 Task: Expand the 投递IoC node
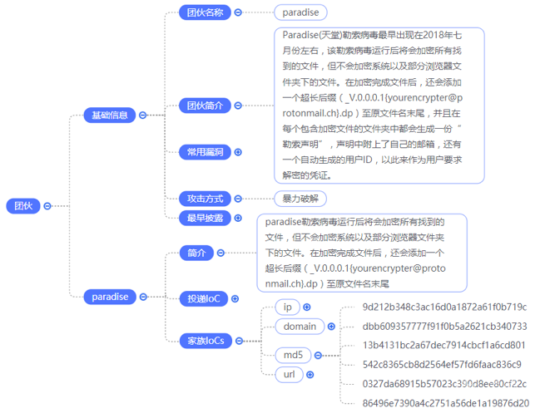tap(235, 299)
